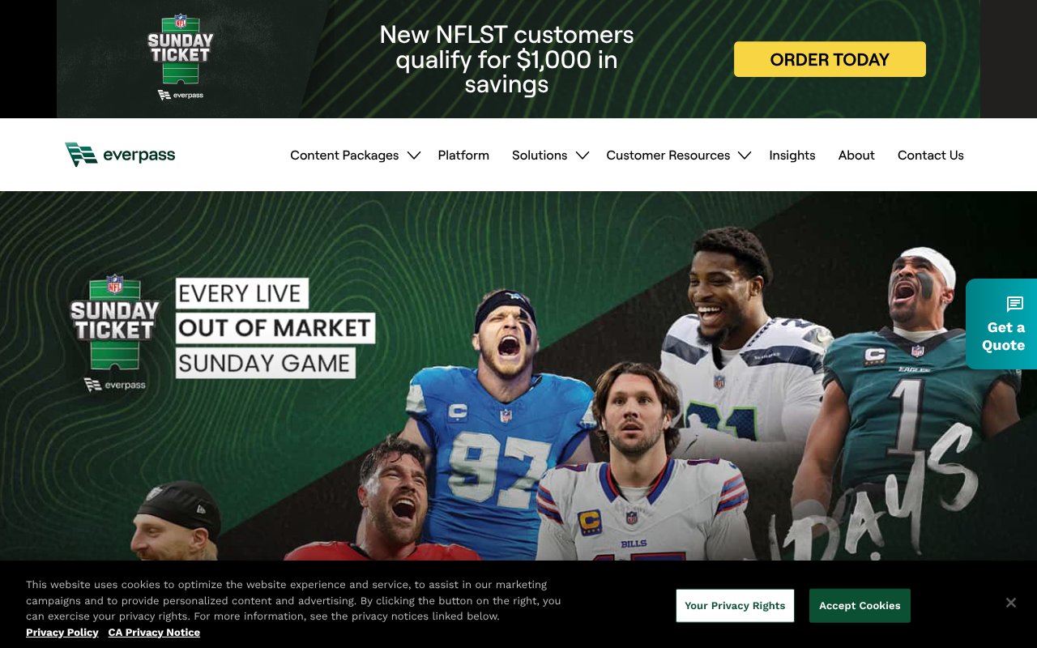Open Your Privacy Rights options
Screen dimensions: 1037x648
point(735,606)
